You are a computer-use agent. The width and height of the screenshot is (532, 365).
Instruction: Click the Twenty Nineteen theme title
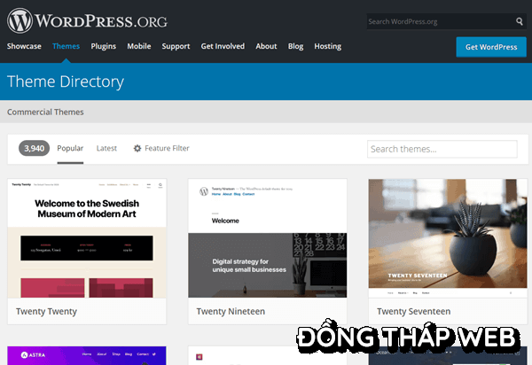tap(231, 312)
